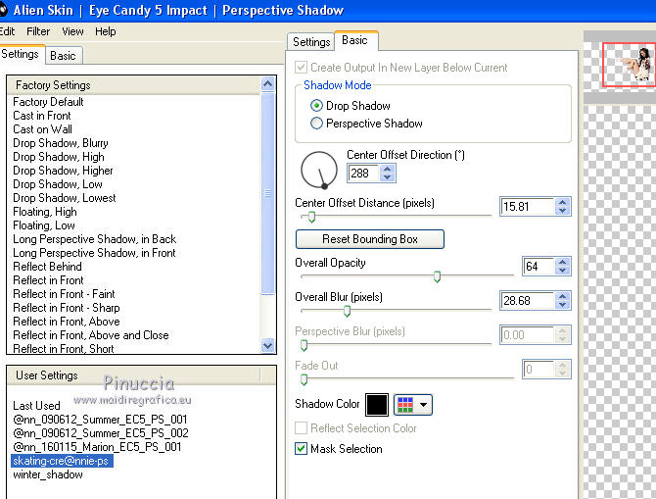The height and width of the screenshot is (499, 656).
Task: Open the Shadow Color black swatch
Action: [377, 405]
